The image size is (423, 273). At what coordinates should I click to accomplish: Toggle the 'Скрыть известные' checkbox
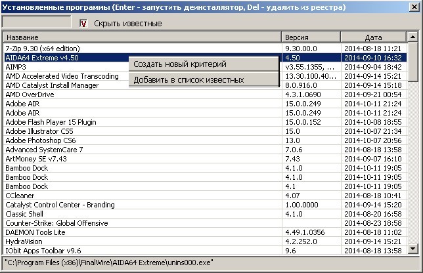pos(83,24)
